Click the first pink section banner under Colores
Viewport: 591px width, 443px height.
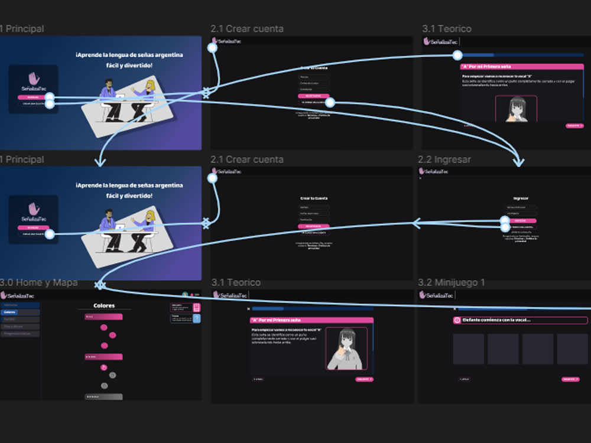pyautogui.click(x=103, y=317)
